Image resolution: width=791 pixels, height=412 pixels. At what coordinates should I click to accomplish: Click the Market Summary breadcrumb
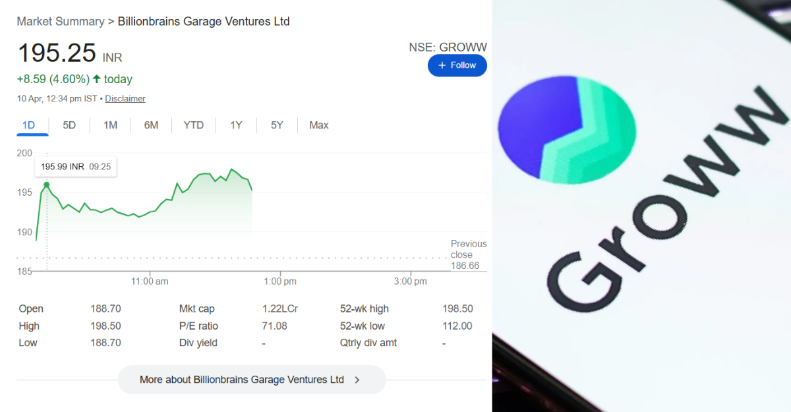pyautogui.click(x=61, y=21)
